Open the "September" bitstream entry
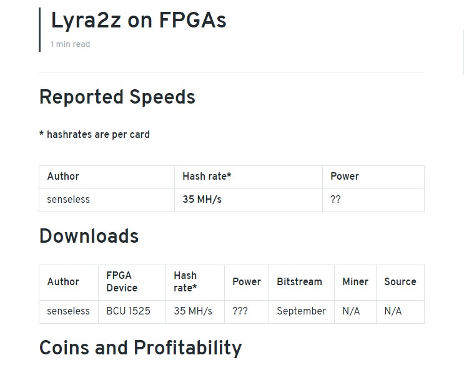This screenshot has height=370, width=464. tap(301, 311)
